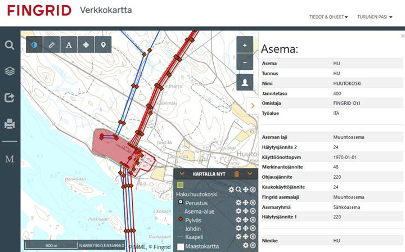Remove the Haku:huutokoski layer group
The image size is (405, 252).
click(253, 190)
